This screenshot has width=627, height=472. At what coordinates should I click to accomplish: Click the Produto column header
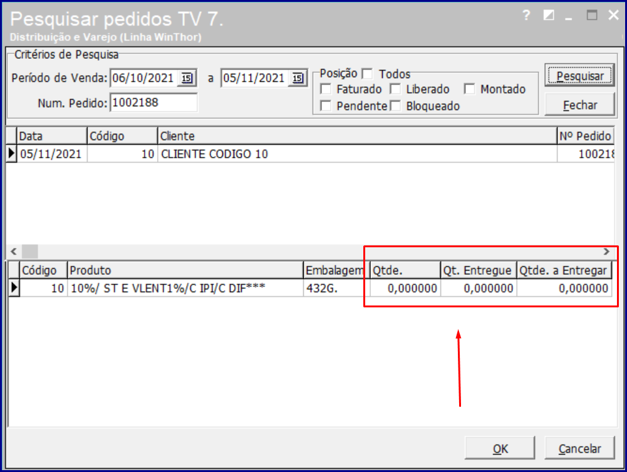[x=185, y=270]
